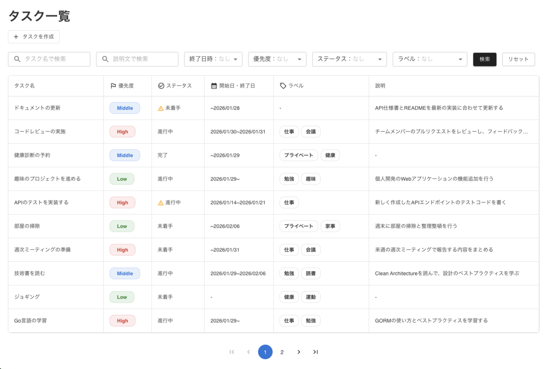Click date 2026/01/14~2026/01/21
546x369 pixels.
[238, 203]
